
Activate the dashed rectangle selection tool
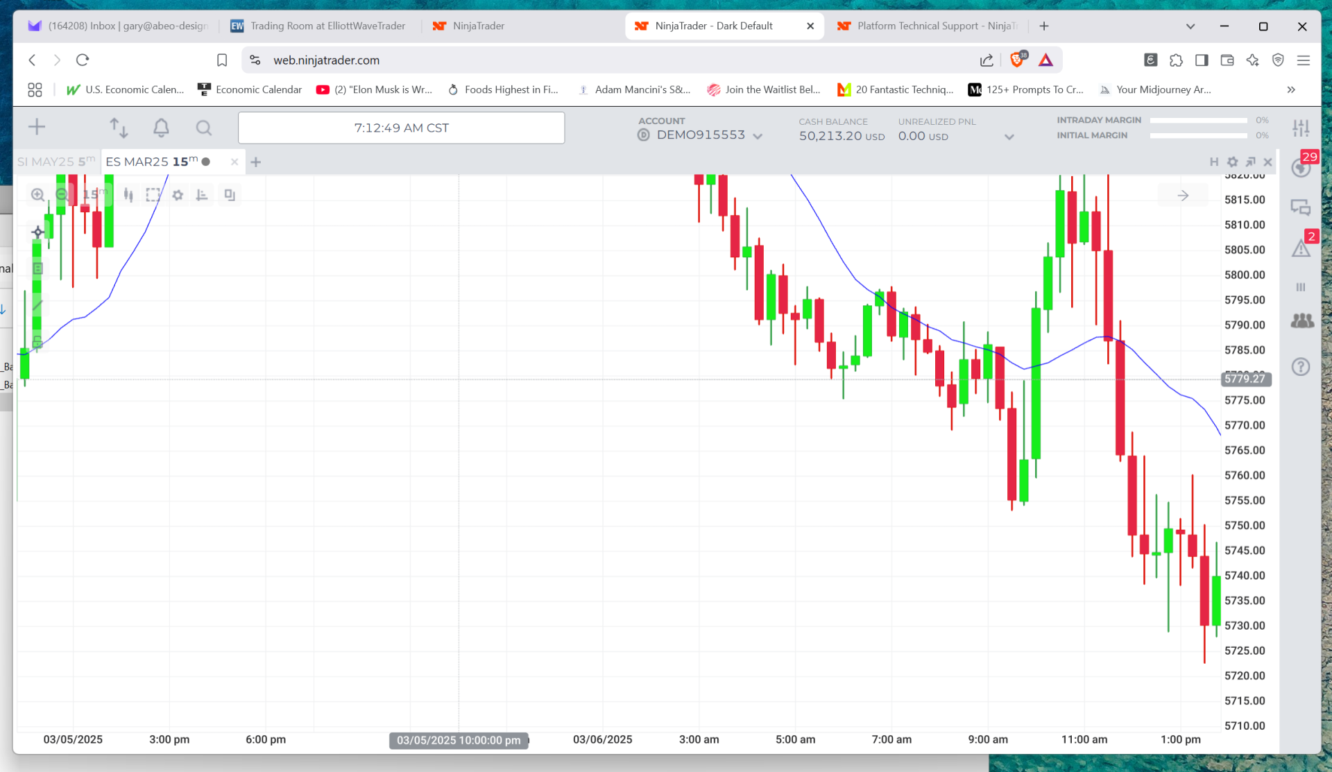(153, 195)
